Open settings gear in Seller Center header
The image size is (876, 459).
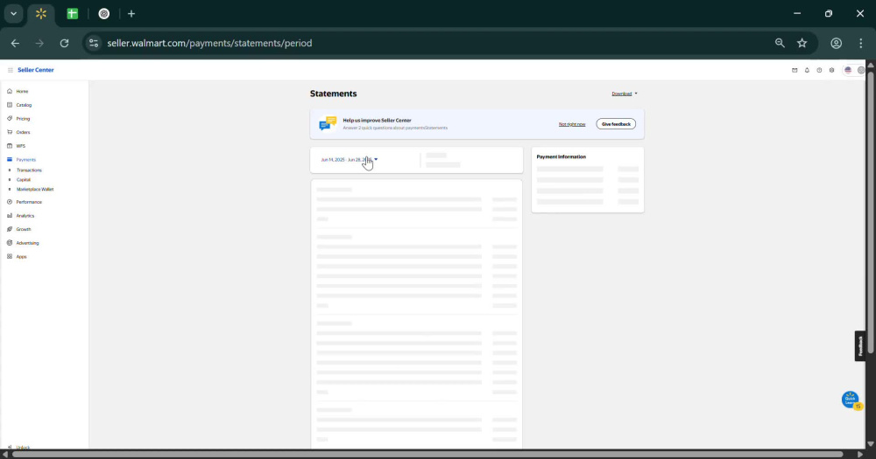[832, 70]
